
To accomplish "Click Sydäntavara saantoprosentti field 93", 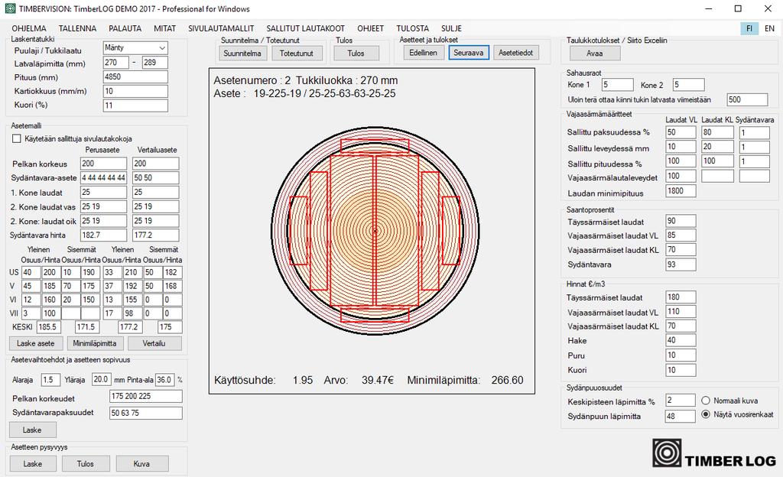I will pos(681,264).
